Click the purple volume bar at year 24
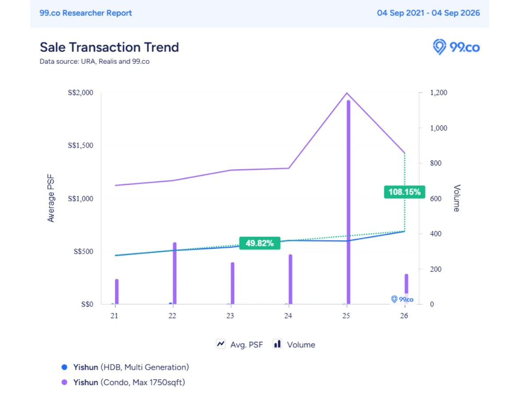 pyautogui.click(x=290, y=279)
